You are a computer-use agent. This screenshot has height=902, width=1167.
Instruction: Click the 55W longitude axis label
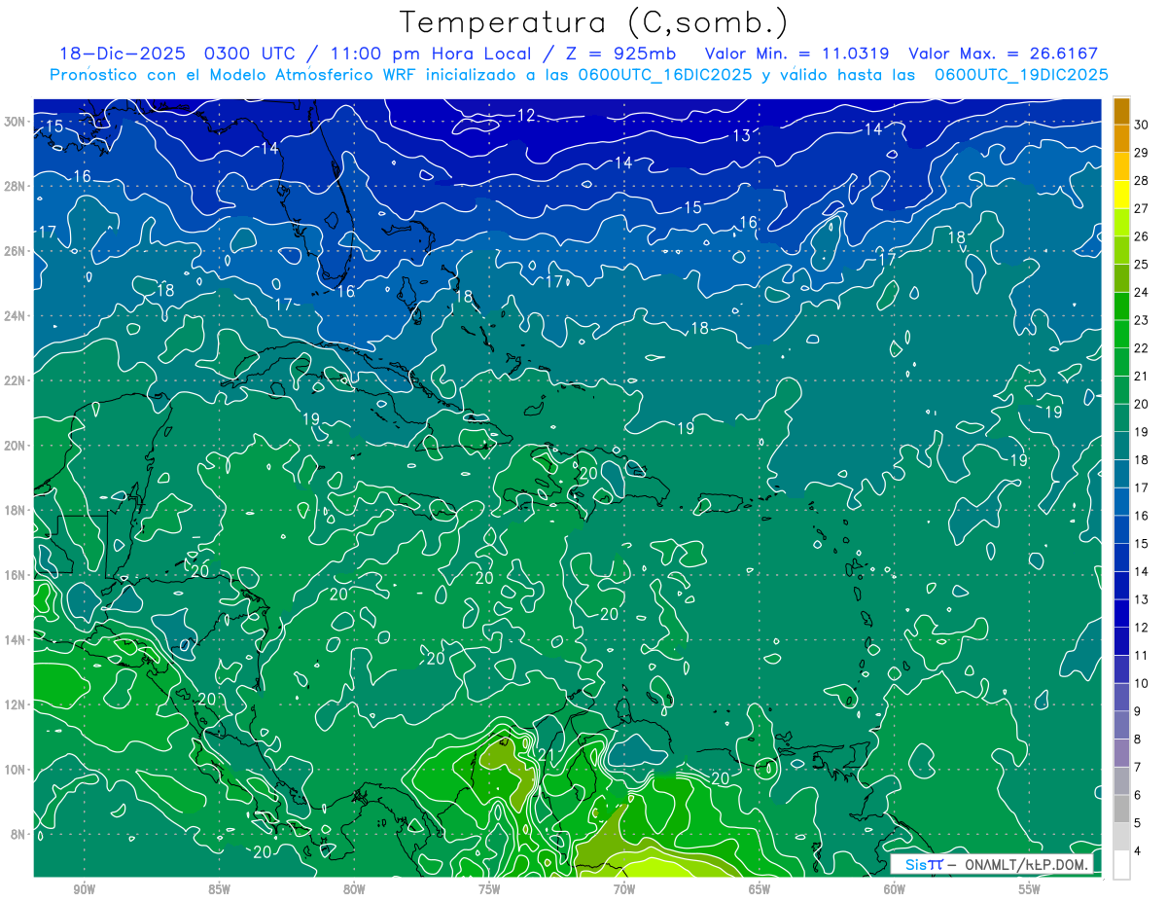1029,889
